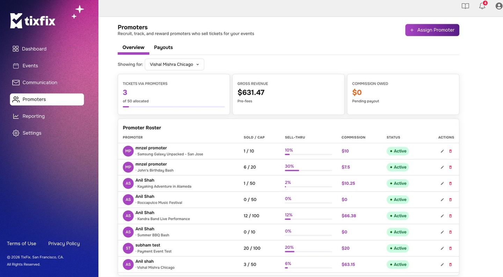This screenshot has height=277, width=503.
Task: Edit the Anil shah Vishal Mishra Chicago row
Action: (x=442, y=264)
